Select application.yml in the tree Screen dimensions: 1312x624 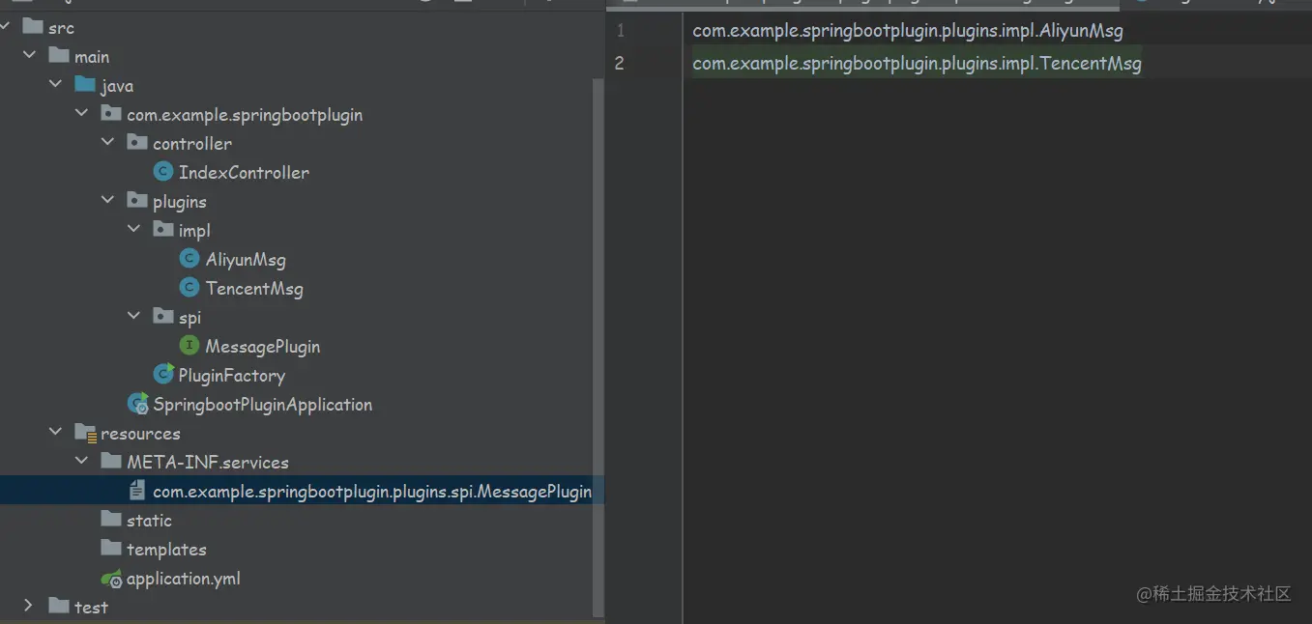pyautogui.click(x=184, y=578)
